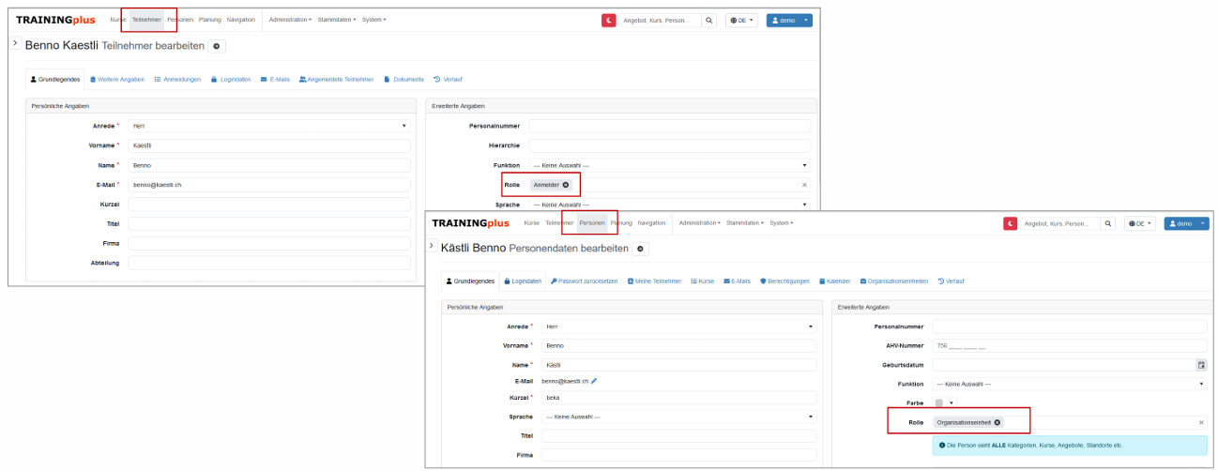1218x471 pixels.
Task: Go to Kurse in Personendaten bearbeiten navbar
Action: tap(532, 223)
